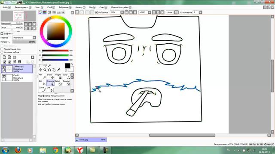Viewport: 275px width, 154px height.
Task: Open Yandex browser from the taskbar
Action: (80, 150)
